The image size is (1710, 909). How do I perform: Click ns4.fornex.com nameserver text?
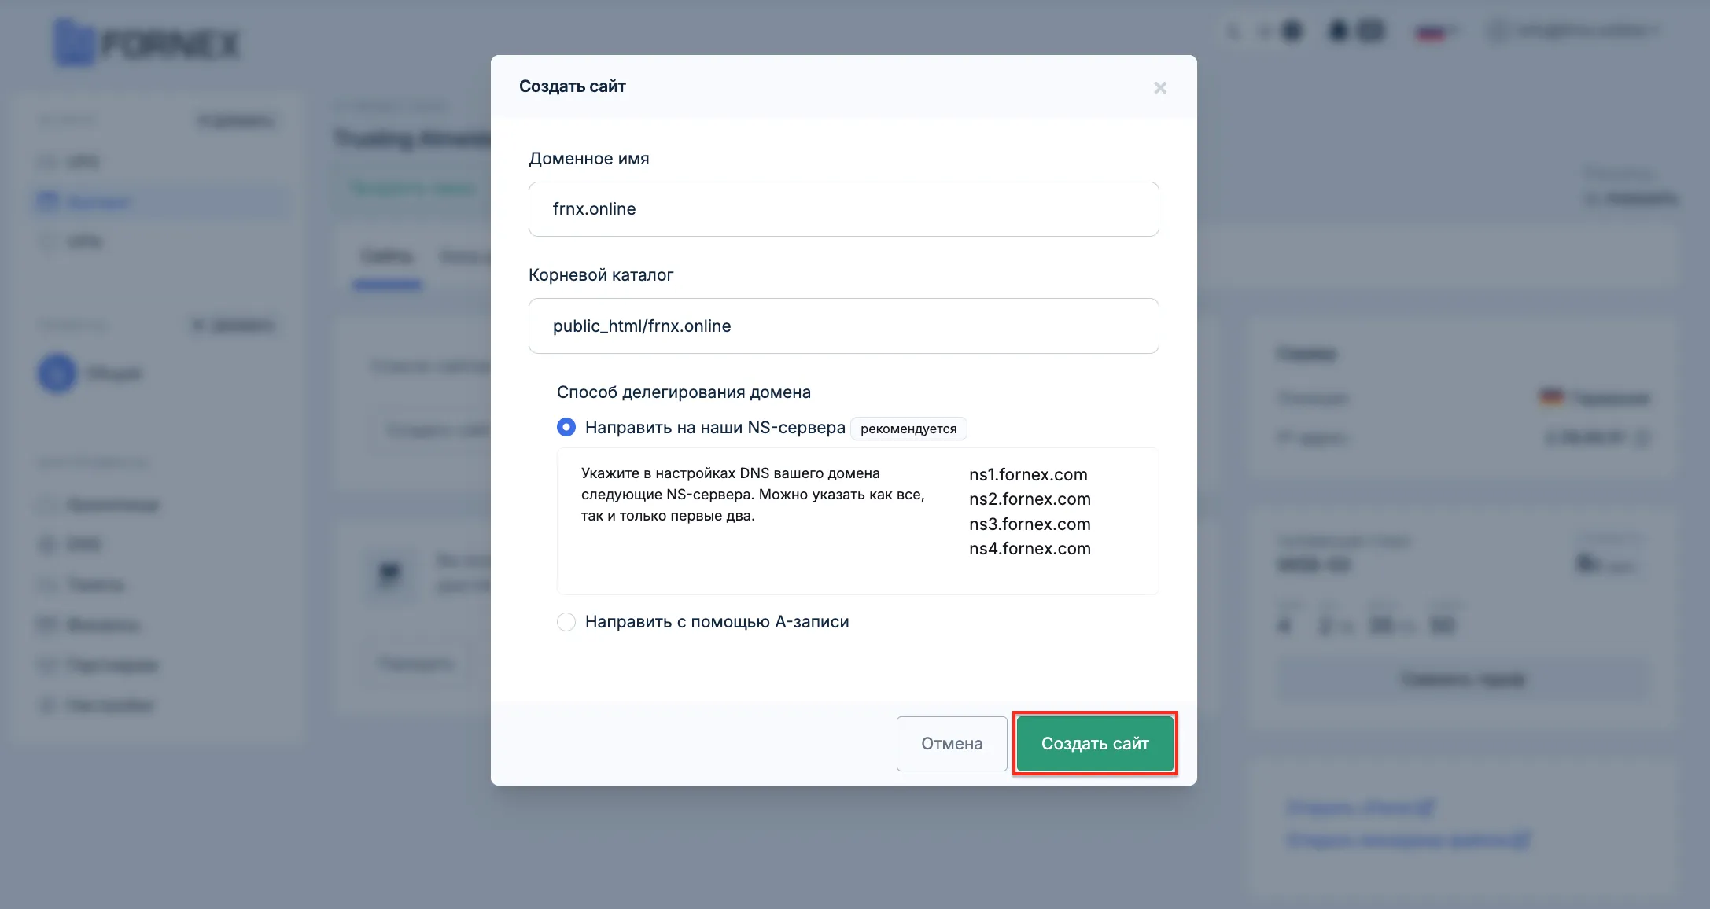click(x=1030, y=548)
